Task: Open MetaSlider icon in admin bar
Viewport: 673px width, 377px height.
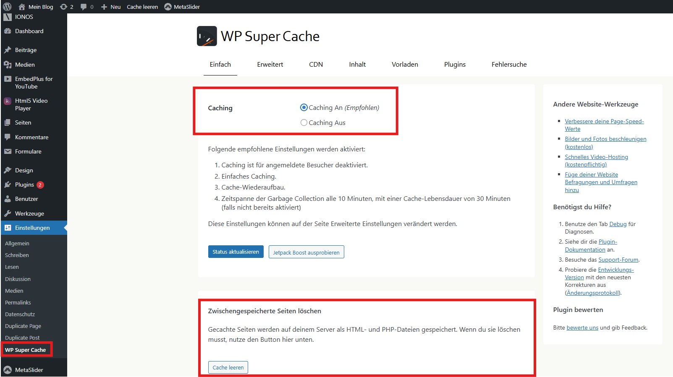Action: [x=168, y=7]
